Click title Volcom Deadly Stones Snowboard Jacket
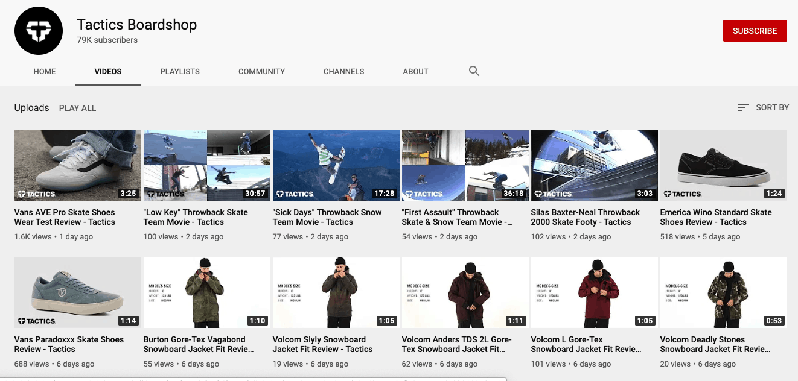 pyautogui.click(x=715, y=344)
